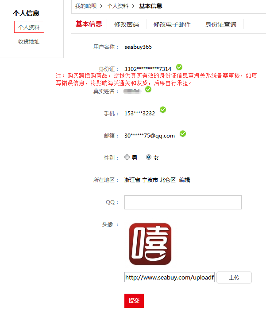Switch to the 修改电子邮件 tab
The width and height of the screenshot is (266, 311).
pyautogui.click(x=172, y=24)
